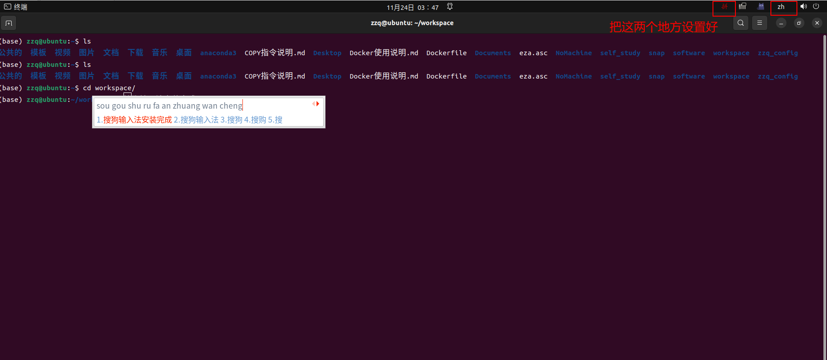827x360 pixels.
Task: Choose candidate 4.搜购
Action: click(255, 120)
